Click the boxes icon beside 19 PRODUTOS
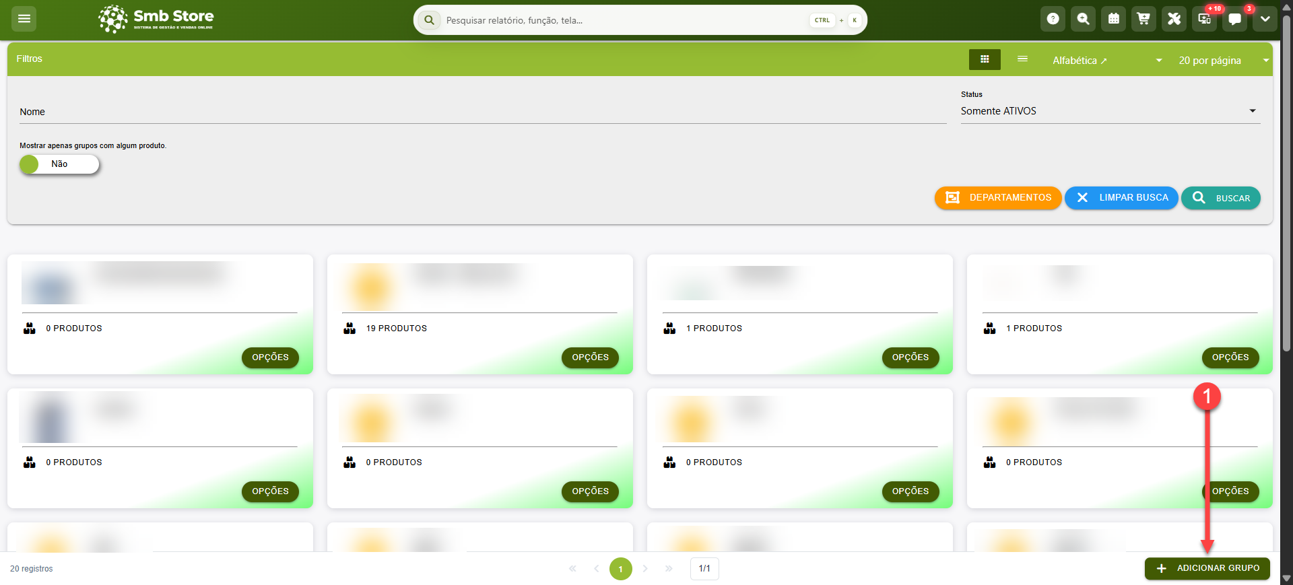Viewport: 1293px width, 585px height. click(350, 329)
